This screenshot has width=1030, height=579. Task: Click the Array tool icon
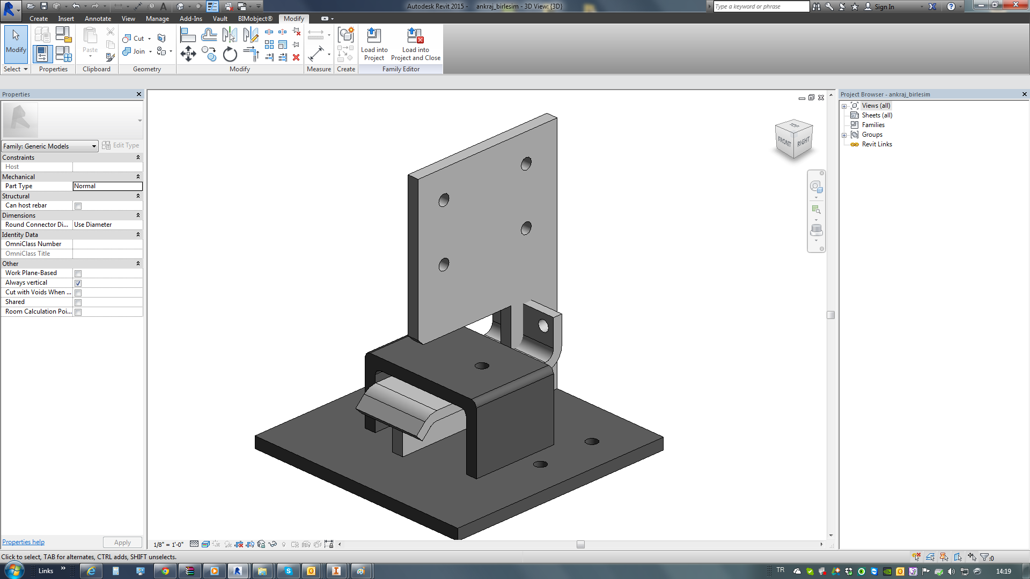click(269, 44)
